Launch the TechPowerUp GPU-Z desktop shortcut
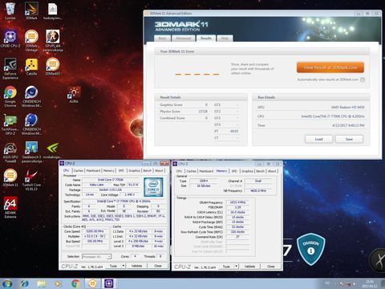Viewport: 385px width, 289px height. click(10, 124)
